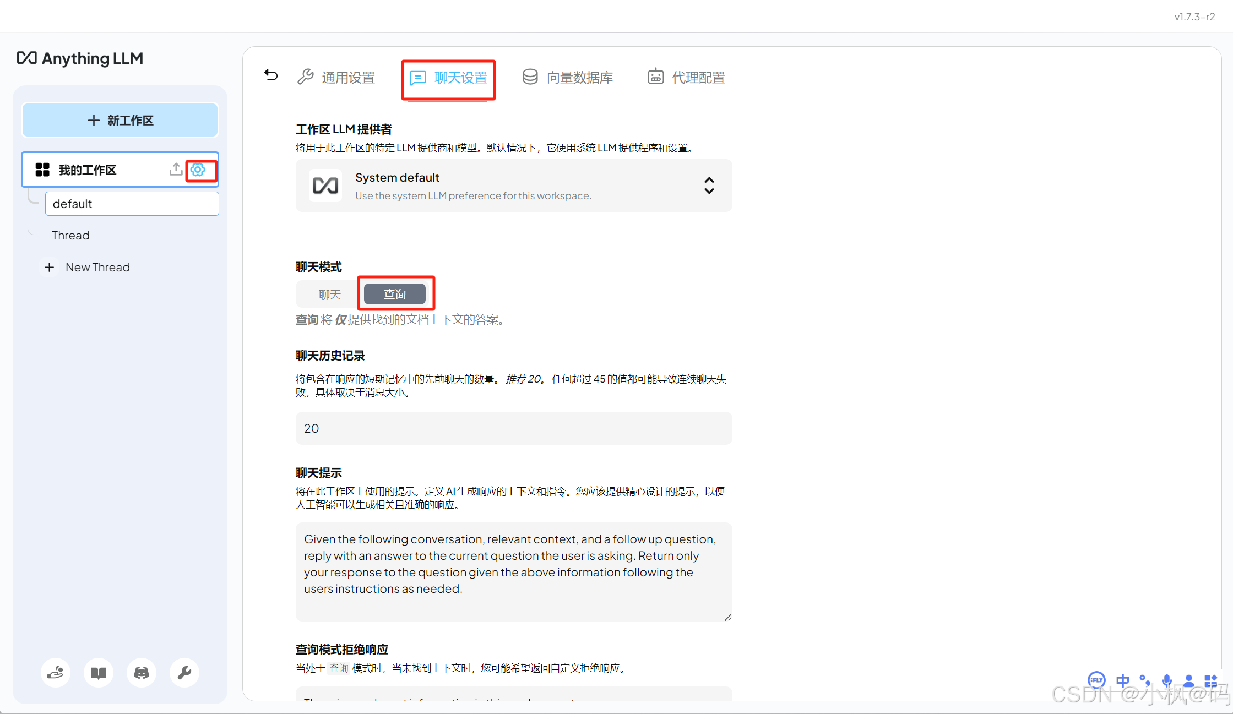
Task: Open the wrench settings icon in the sidebar footer
Action: coord(184,673)
